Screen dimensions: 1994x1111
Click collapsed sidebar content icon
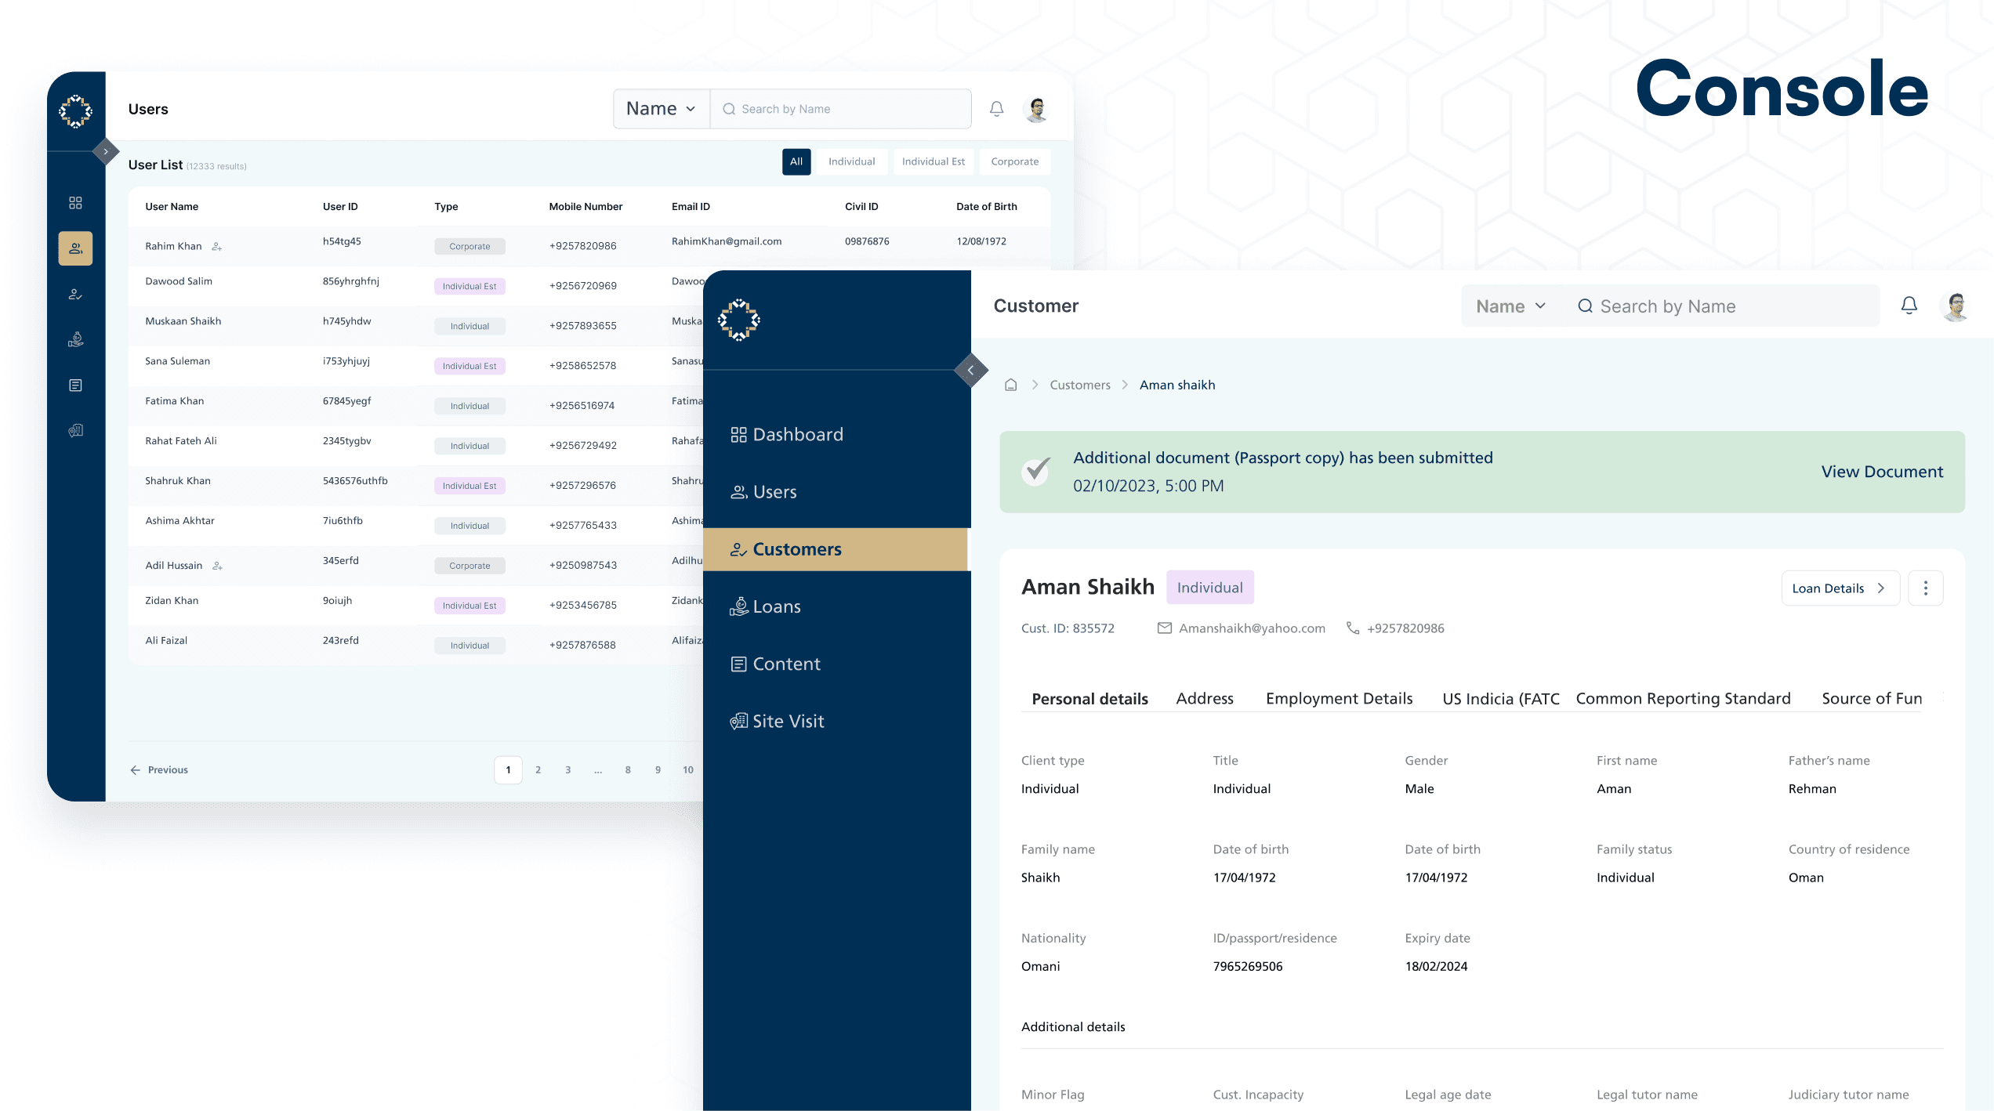[x=75, y=385]
